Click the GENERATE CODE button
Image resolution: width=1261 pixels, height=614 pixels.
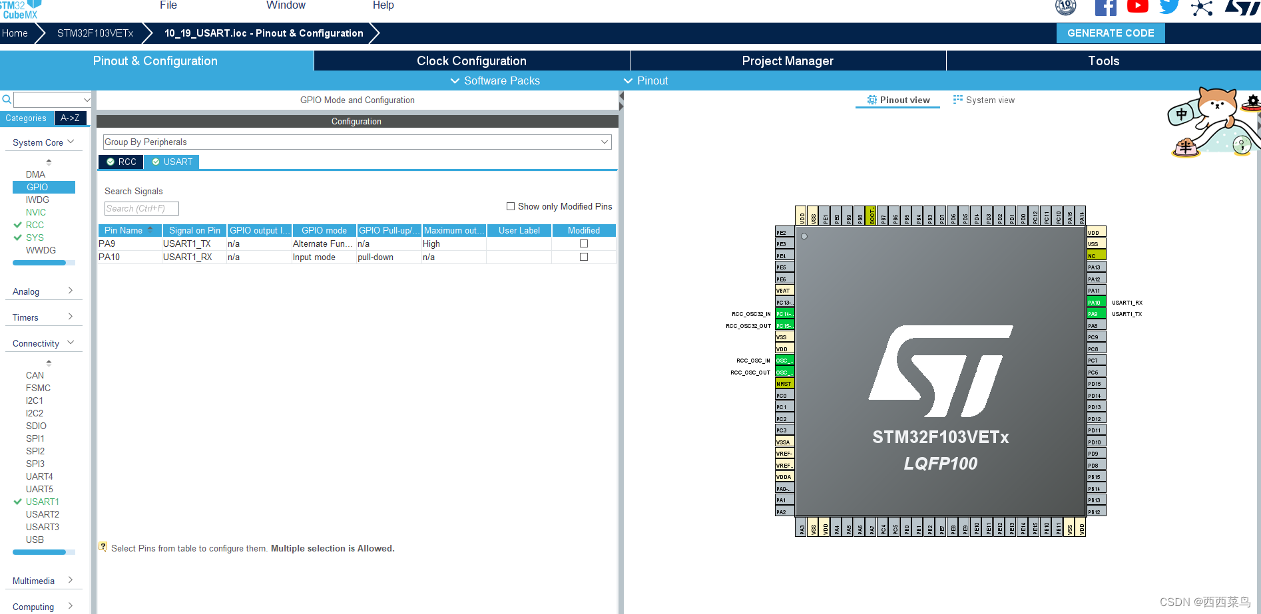(x=1110, y=33)
